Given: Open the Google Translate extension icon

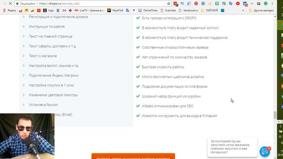Looking at the screenshot, I should [x=231, y=4].
